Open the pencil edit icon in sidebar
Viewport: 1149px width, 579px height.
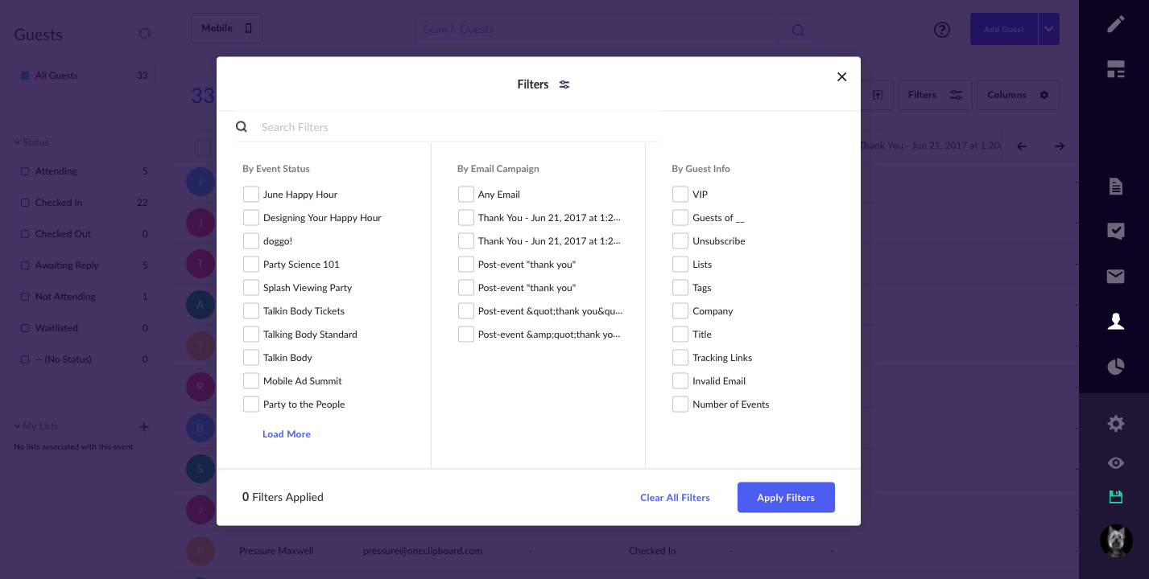1116,24
